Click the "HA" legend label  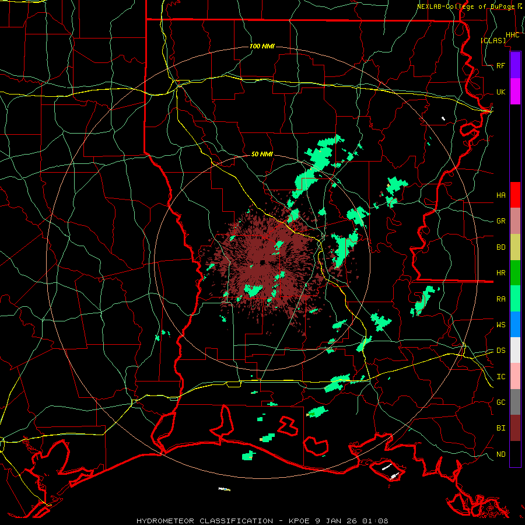click(501, 195)
